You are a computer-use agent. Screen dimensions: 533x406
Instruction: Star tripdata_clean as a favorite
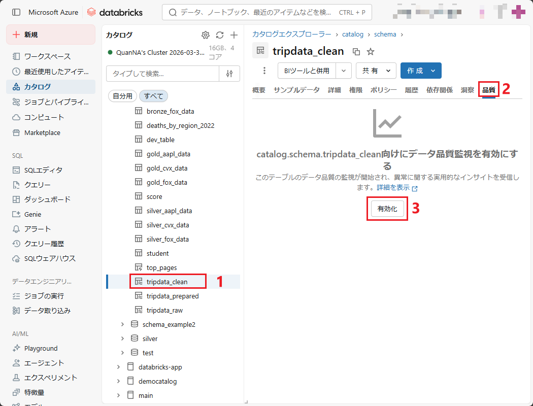click(x=371, y=51)
